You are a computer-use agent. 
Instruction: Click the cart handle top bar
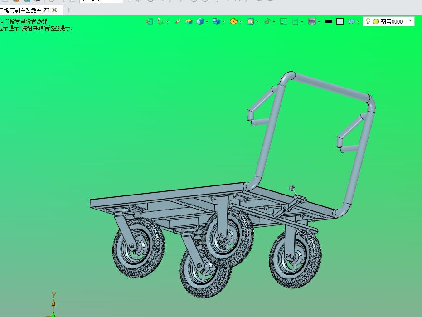click(331, 87)
